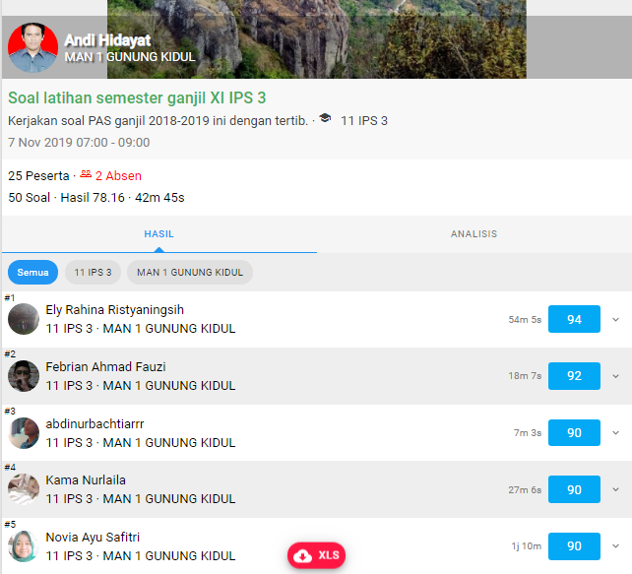Select the Hasil tab

158,234
